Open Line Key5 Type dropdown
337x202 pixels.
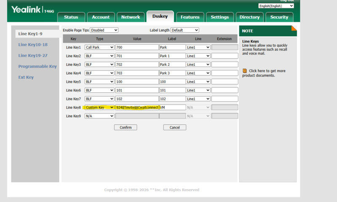[x=99, y=82]
